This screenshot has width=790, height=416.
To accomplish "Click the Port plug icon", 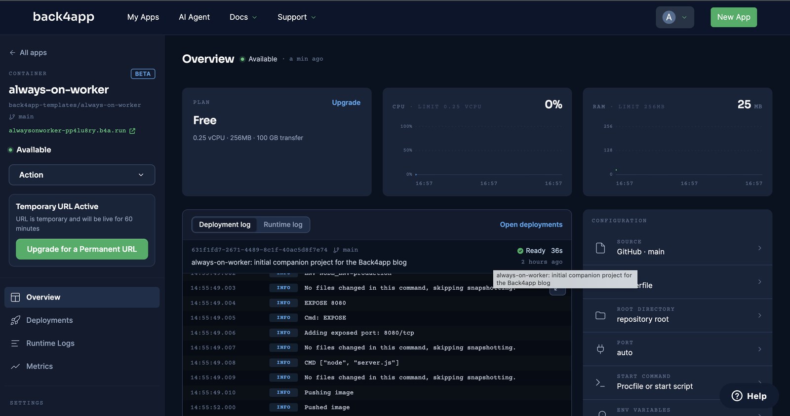I will coord(600,349).
